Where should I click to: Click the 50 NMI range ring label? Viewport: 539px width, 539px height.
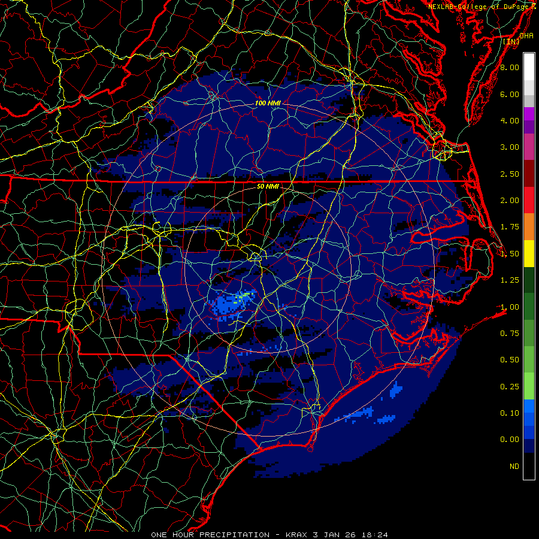268,187
